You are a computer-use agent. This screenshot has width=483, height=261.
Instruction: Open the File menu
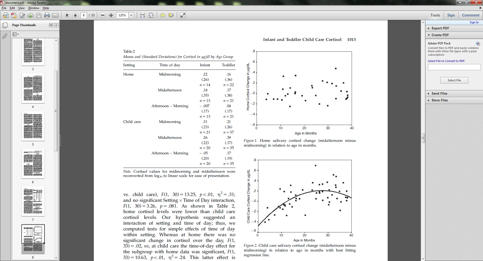4,8
